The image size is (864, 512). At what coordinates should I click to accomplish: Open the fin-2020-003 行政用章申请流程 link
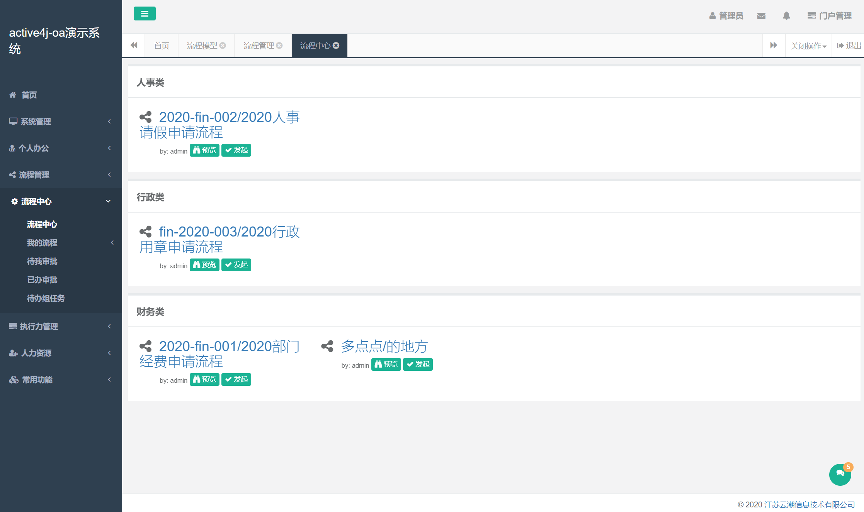(229, 231)
